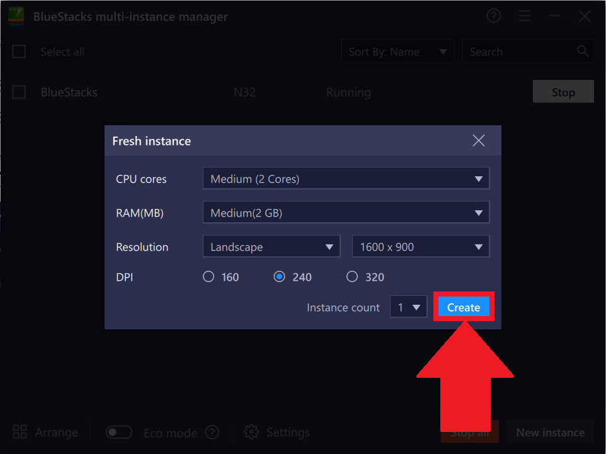The width and height of the screenshot is (606, 454).
Task: Toggle the Eco mode switch
Action: 119,433
